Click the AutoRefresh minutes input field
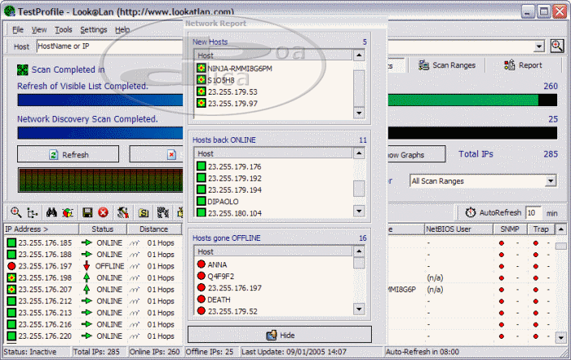Image resolution: width=571 pixels, height=360 pixels. pos(533,212)
